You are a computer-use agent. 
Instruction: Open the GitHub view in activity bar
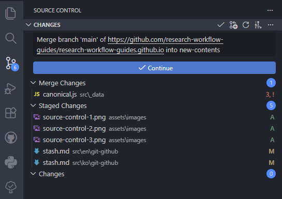tap(11, 138)
